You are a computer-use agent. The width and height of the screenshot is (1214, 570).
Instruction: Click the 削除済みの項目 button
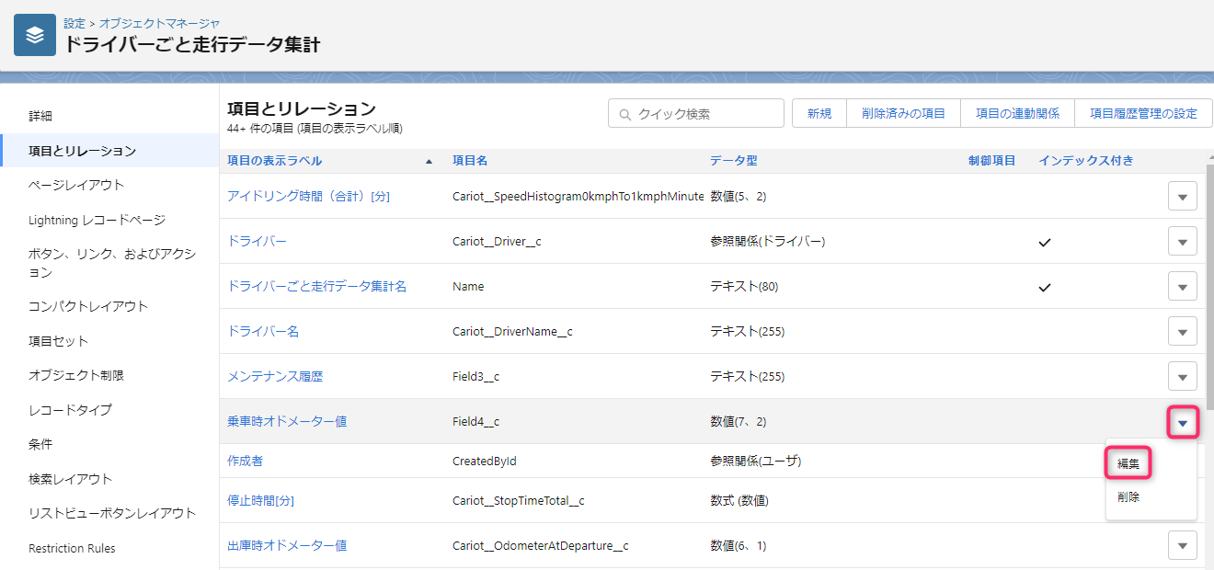click(x=904, y=114)
